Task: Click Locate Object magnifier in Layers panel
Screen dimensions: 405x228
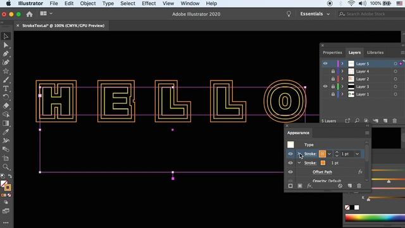Action: click(357, 121)
